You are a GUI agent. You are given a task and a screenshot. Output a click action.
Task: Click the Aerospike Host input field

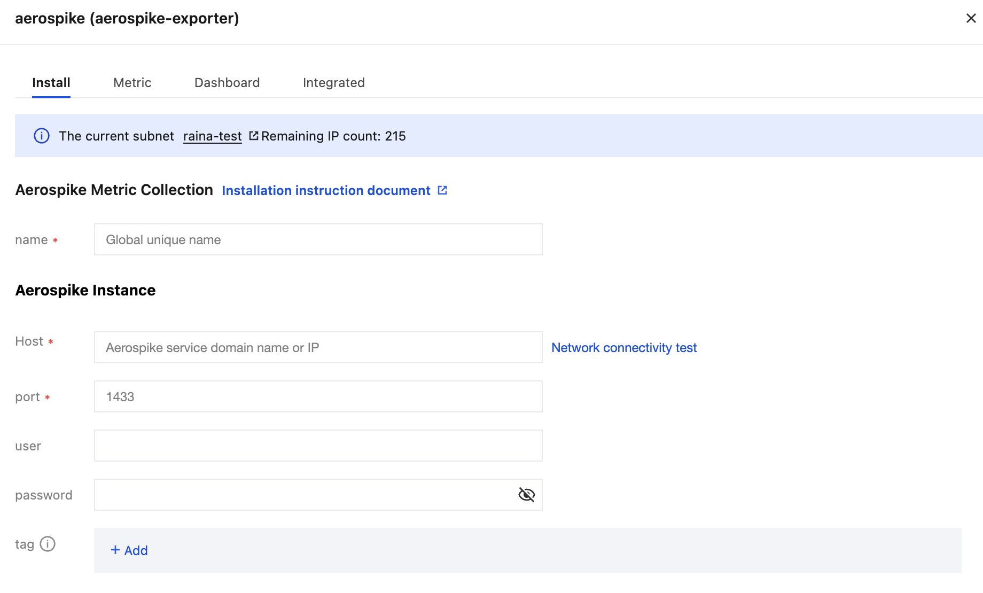[318, 348]
